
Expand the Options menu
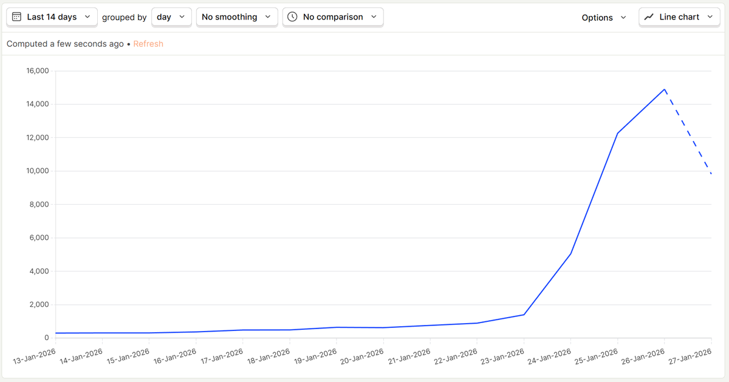[604, 18]
